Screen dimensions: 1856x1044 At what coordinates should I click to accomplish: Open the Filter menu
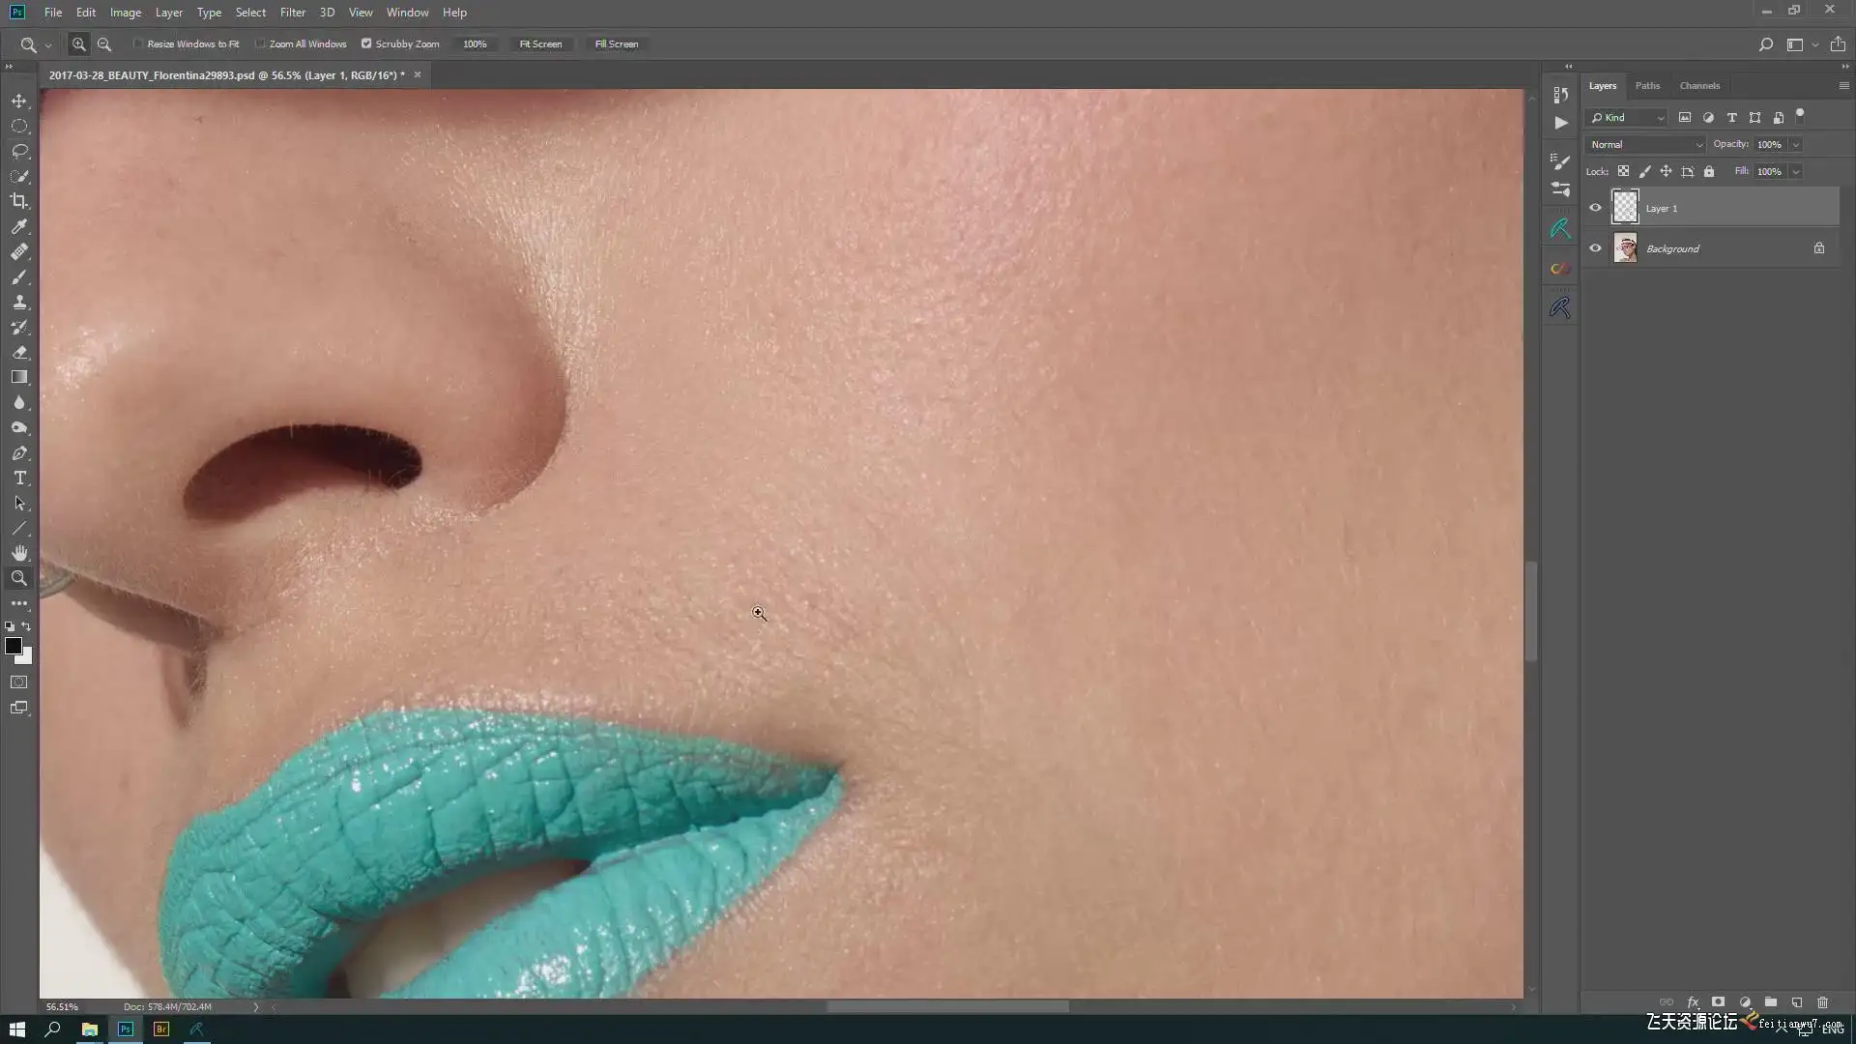point(292,13)
